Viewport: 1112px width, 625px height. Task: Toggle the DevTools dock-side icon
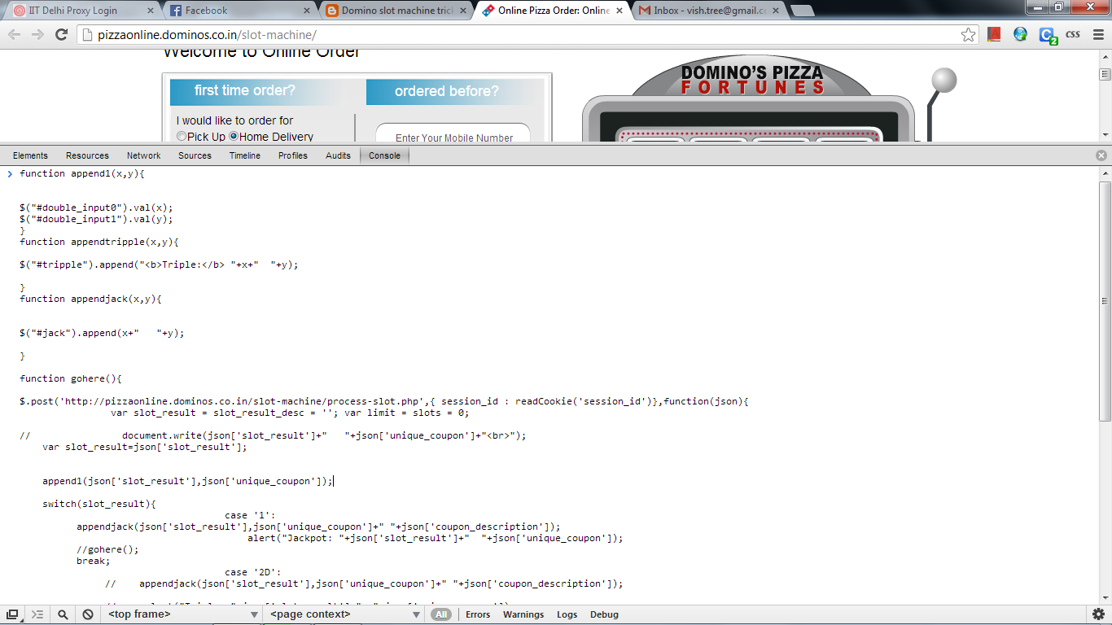pyautogui.click(x=13, y=614)
